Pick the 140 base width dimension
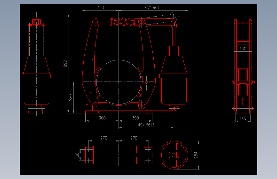277x179 pixels. pos(243,118)
